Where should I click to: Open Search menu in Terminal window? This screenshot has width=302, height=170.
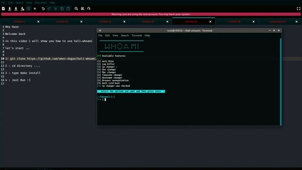(125, 35)
